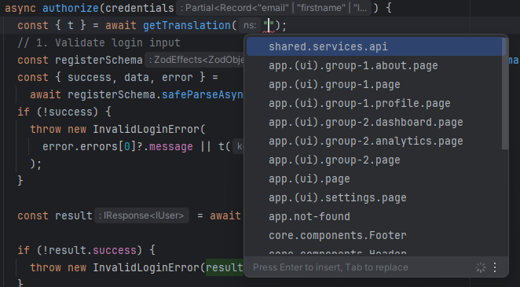The width and height of the screenshot is (520, 287).
Task: Select app.(ui).settings.page suggestion
Action: pyautogui.click(x=376, y=197)
